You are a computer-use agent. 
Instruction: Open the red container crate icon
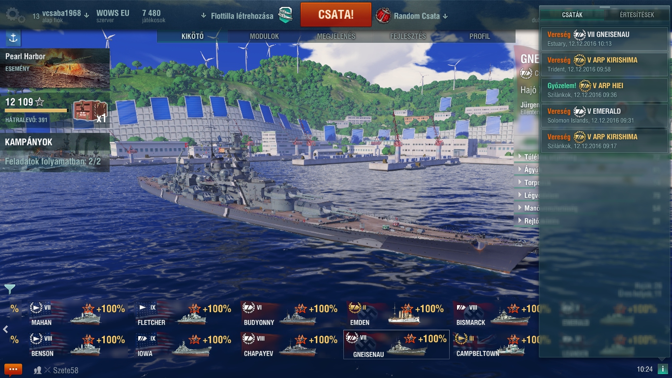[90, 111]
